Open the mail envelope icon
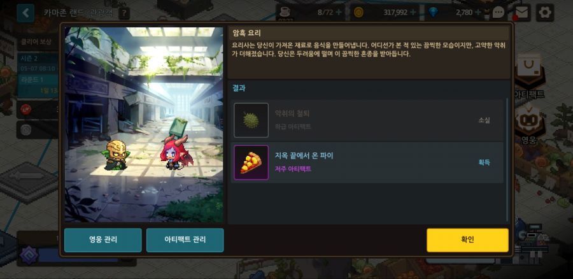Image resolution: width=573 pixels, height=279 pixels. click(x=521, y=13)
